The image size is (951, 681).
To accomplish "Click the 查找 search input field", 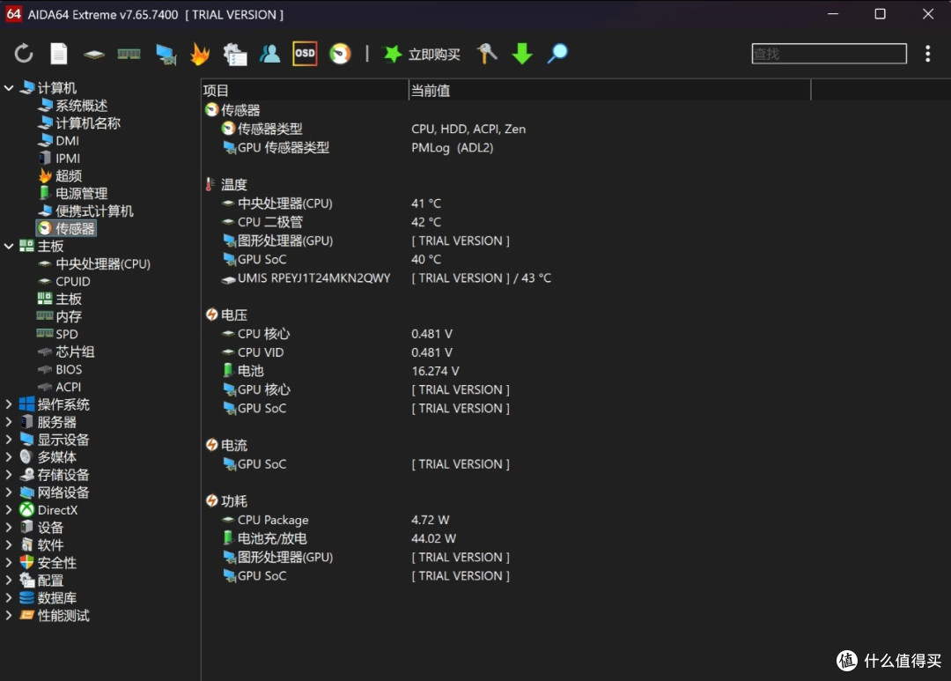I will click(x=829, y=54).
